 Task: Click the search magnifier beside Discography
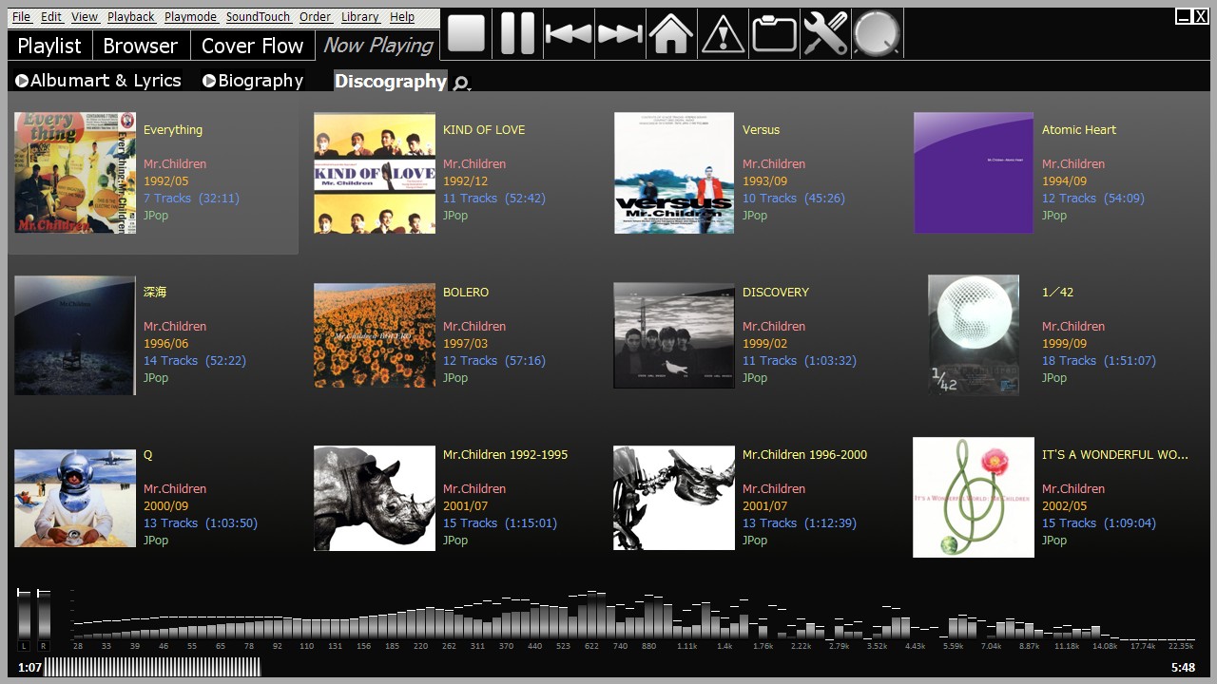point(461,84)
